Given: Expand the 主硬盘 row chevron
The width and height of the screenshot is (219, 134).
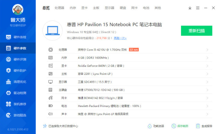Looking at the screenshot, I should pyautogui.click(x=207, y=90).
